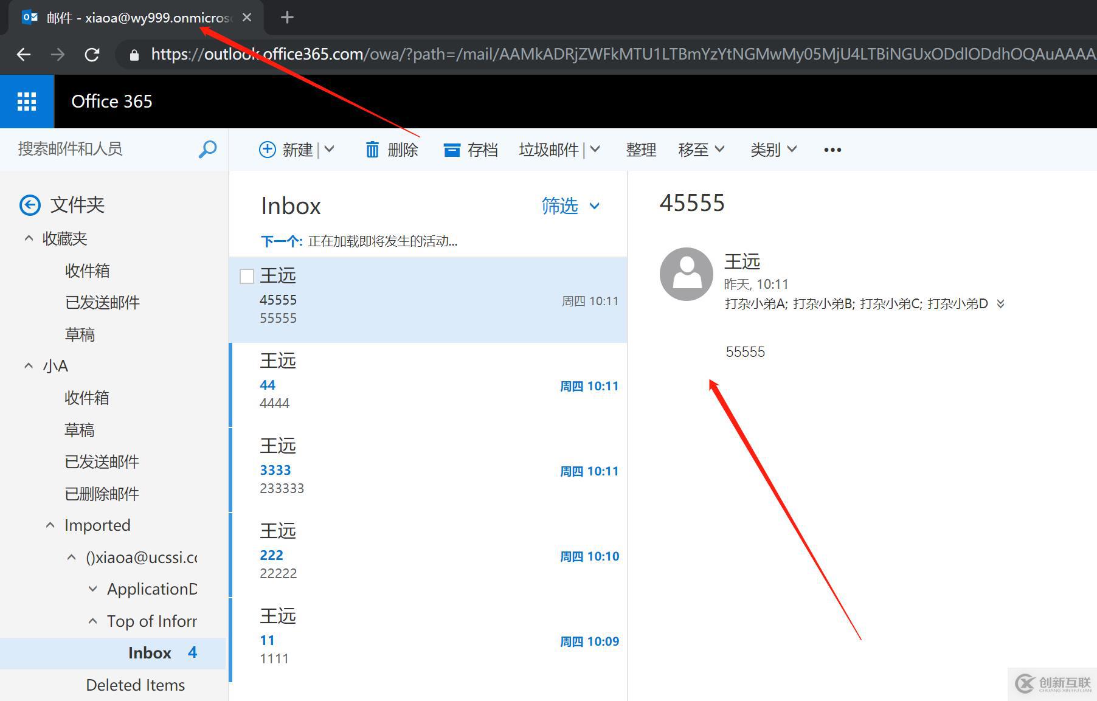Open the dropdown arrow next to 新建
This screenshot has width=1097, height=701.
[x=329, y=150]
